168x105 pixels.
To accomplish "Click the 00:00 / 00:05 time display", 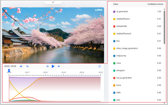I will [x=10, y=66].
